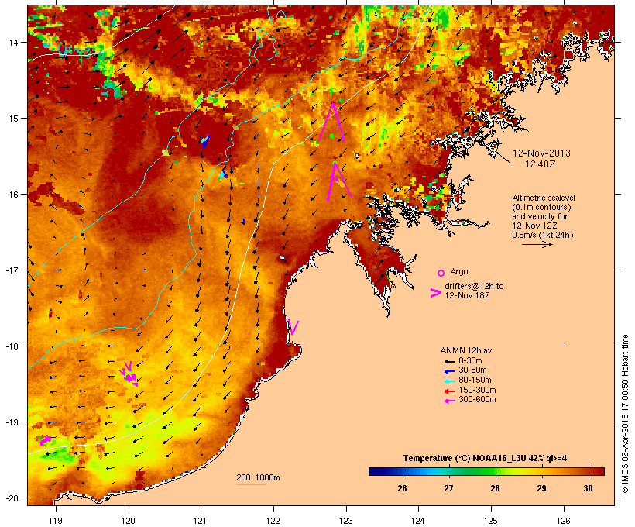Screen dimensions: 635x527
Task: Click the longitude axis label 122
Action: (273, 521)
